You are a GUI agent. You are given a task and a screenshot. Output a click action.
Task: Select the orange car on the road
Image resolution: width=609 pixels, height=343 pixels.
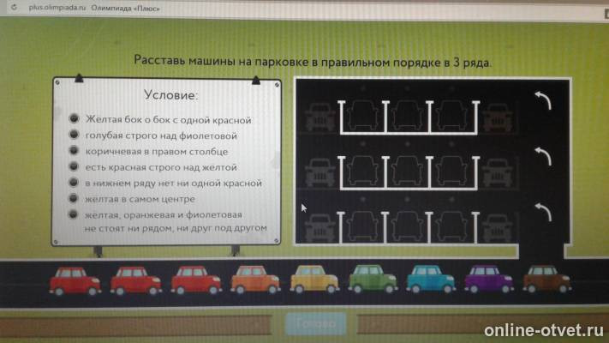coord(255,280)
